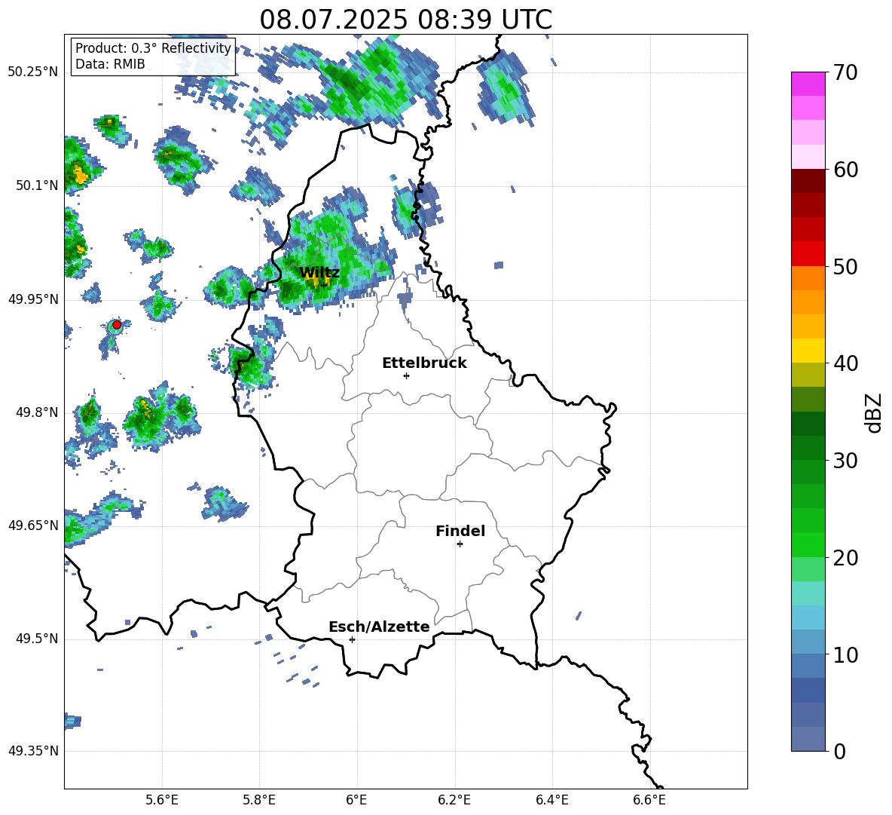Click the 10 value on the colorbar

tap(845, 654)
